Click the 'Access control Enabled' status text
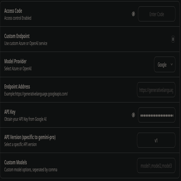181x181 pixels. pos(18,18)
